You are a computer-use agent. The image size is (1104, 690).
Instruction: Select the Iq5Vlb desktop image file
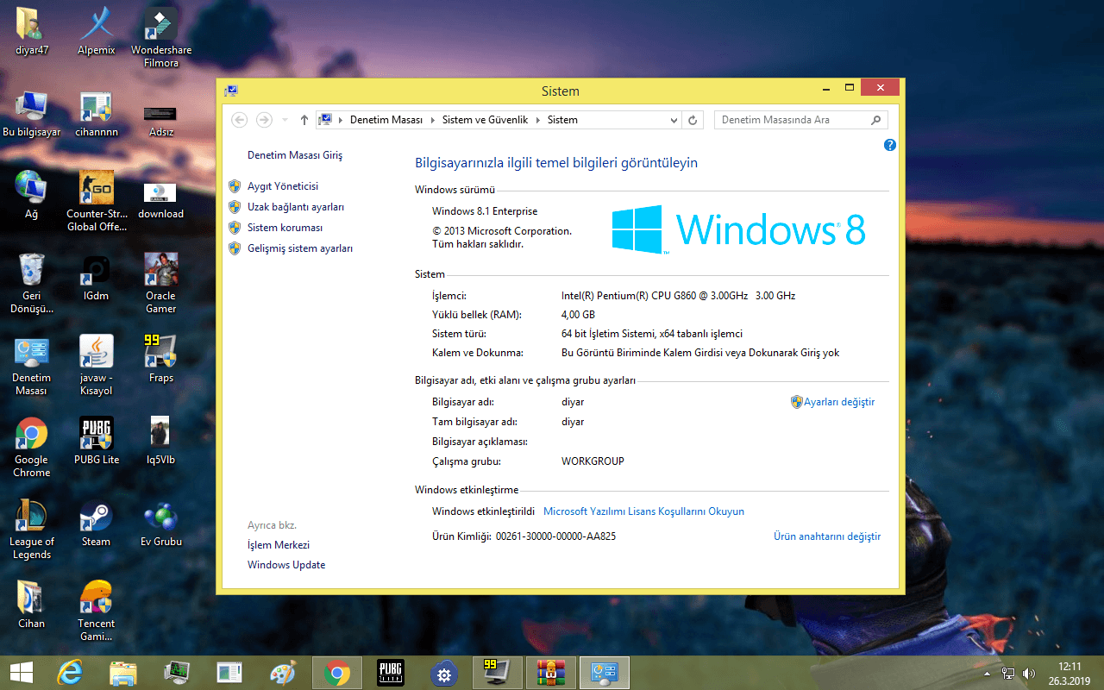[161, 442]
